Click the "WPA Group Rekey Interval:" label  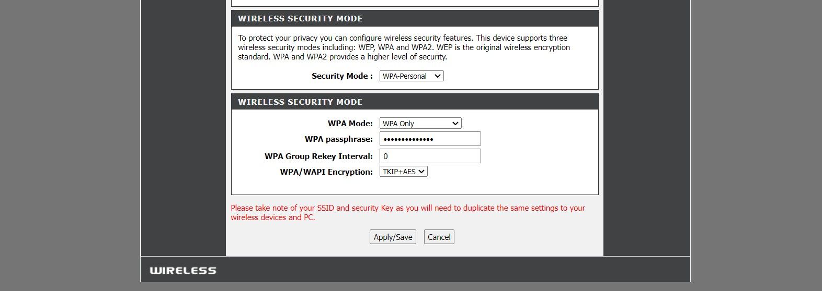click(318, 156)
